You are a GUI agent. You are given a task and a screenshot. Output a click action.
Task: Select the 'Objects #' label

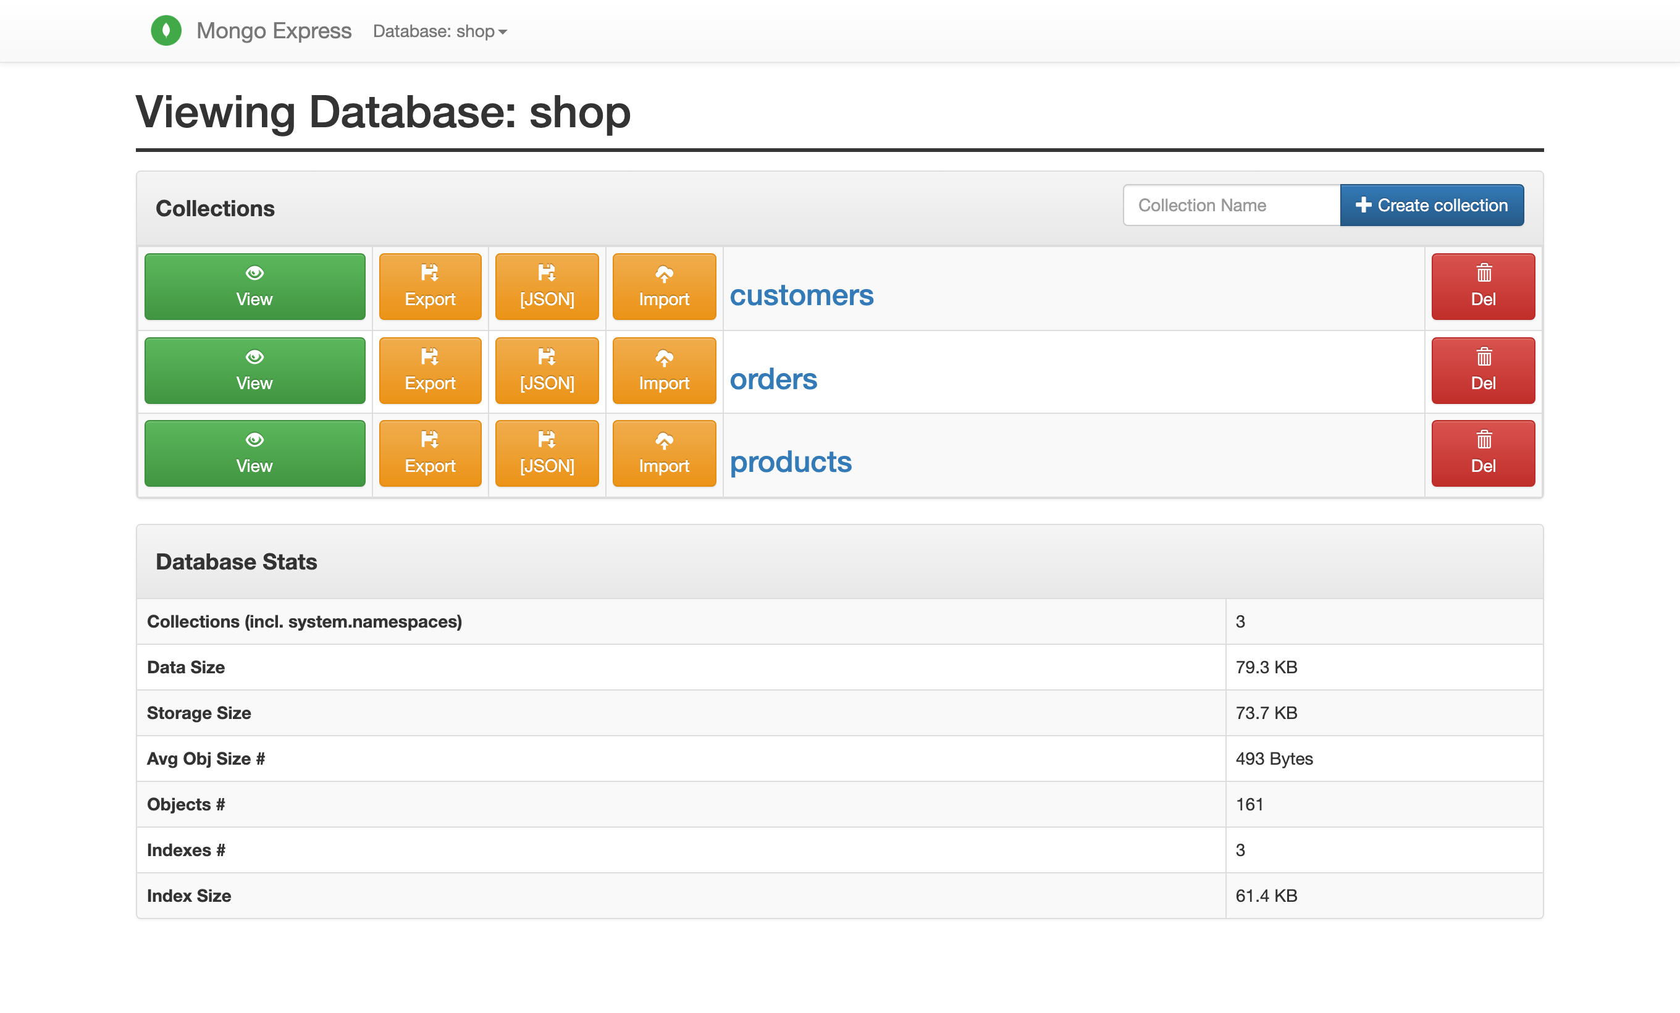[x=185, y=804]
